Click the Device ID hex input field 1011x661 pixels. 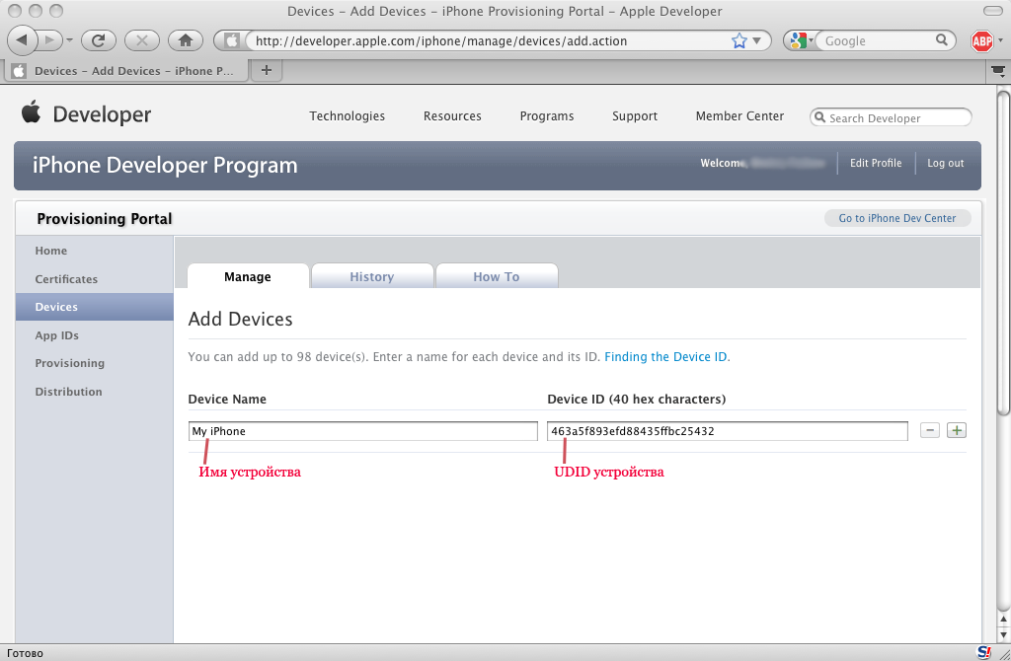[x=728, y=431]
